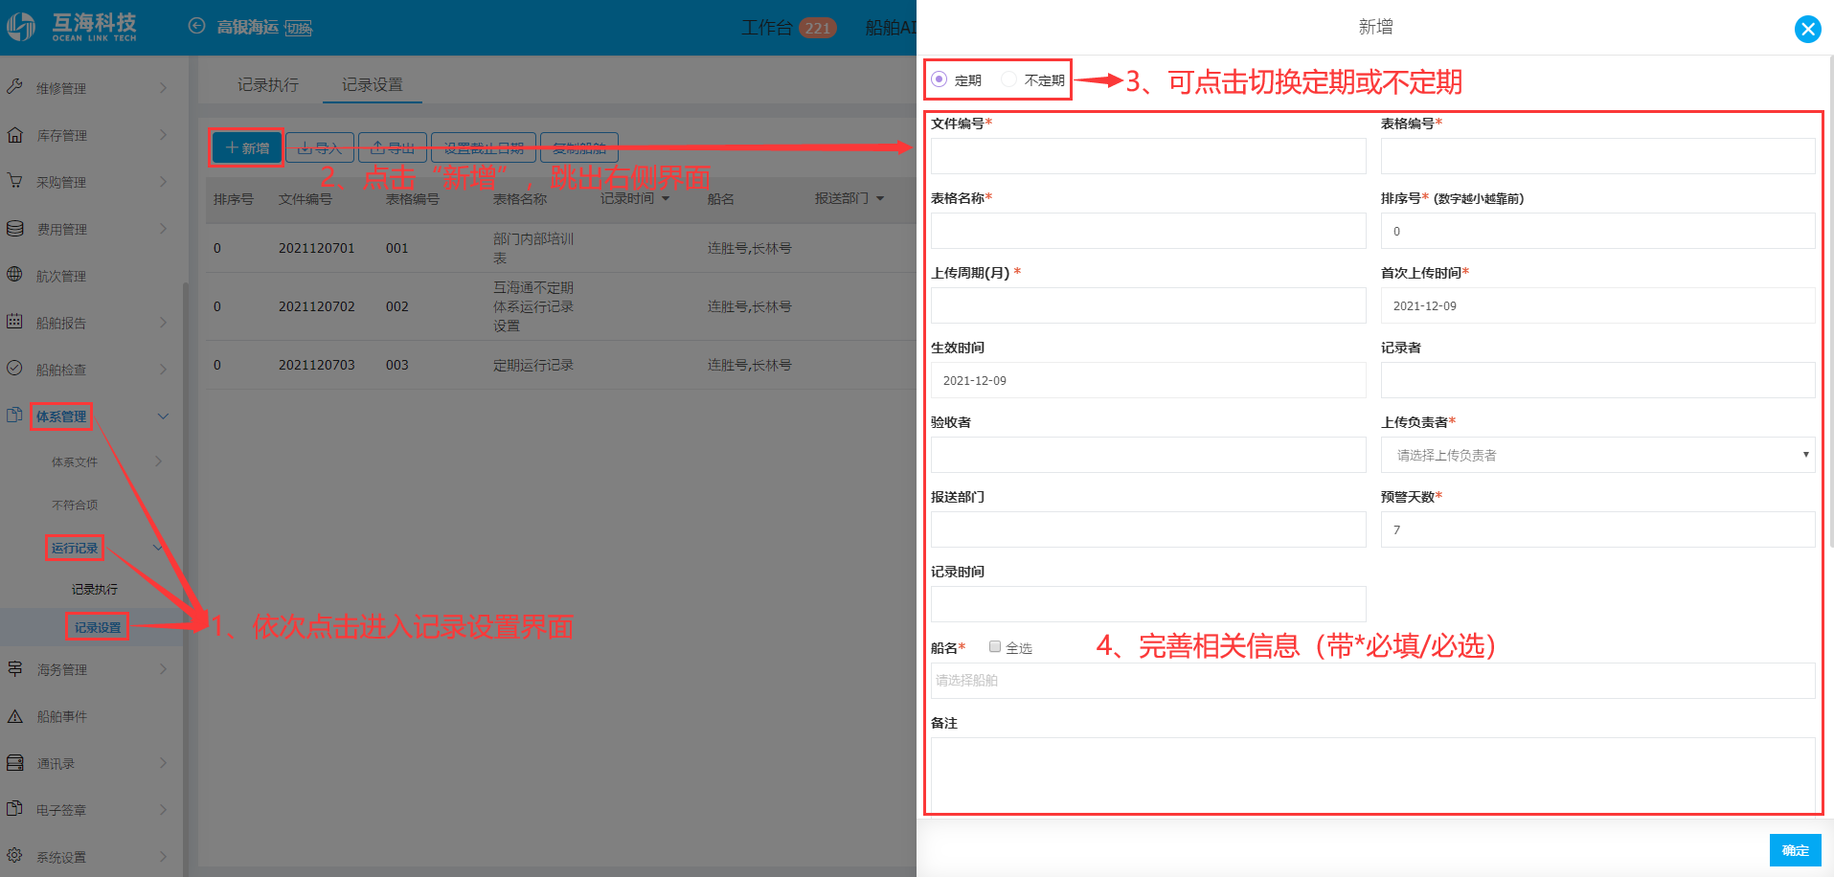Click the 船舶检查 checkmark icon

pyautogui.click(x=14, y=369)
